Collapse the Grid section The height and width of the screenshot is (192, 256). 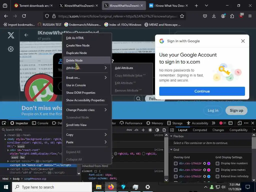click(171, 150)
